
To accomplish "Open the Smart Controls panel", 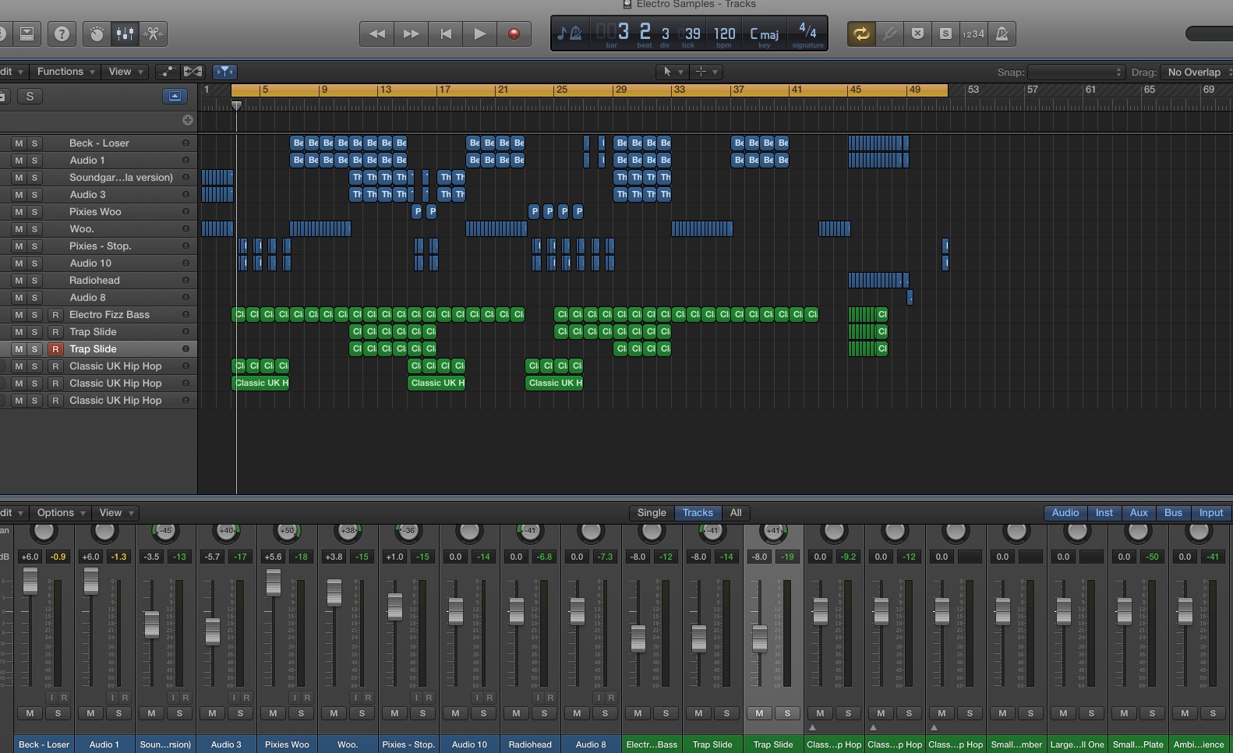I will click(97, 34).
